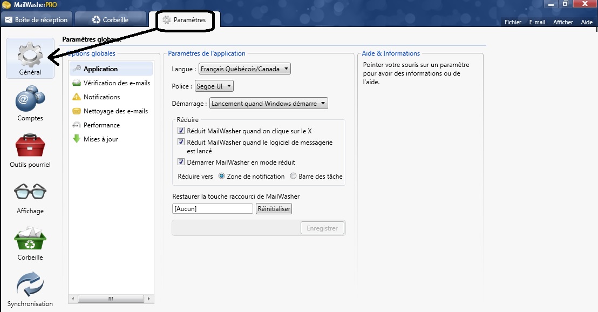Select Mises à jour option
Image resolution: width=598 pixels, height=312 pixels.
pyautogui.click(x=111, y=139)
